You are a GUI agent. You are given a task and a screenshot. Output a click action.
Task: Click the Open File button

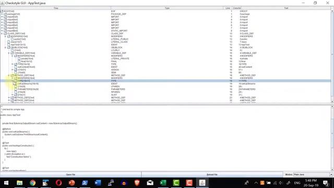(70, 174)
